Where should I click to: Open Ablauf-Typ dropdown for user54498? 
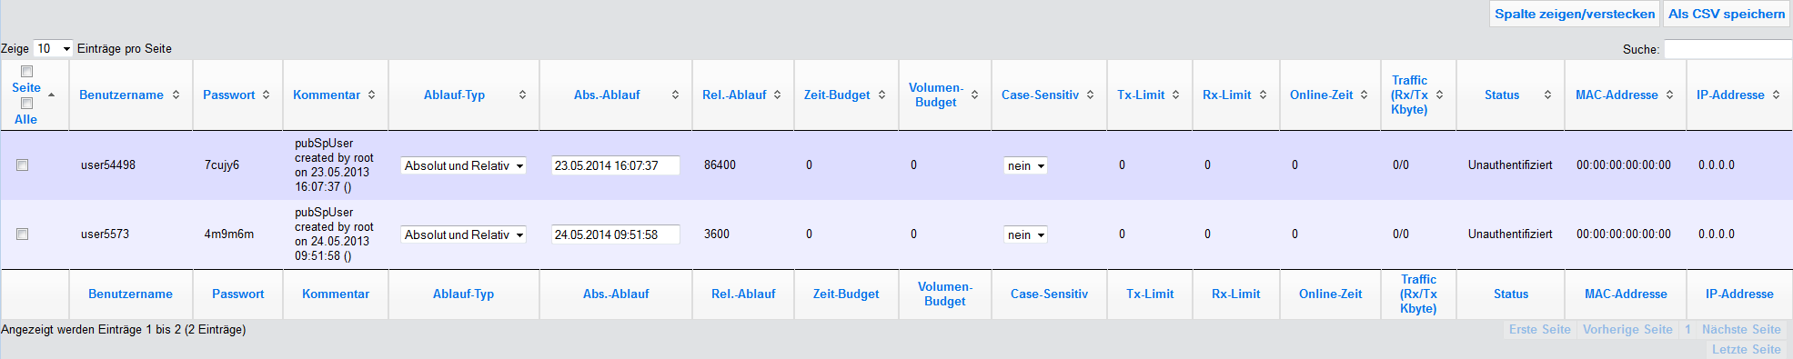pyautogui.click(x=464, y=165)
